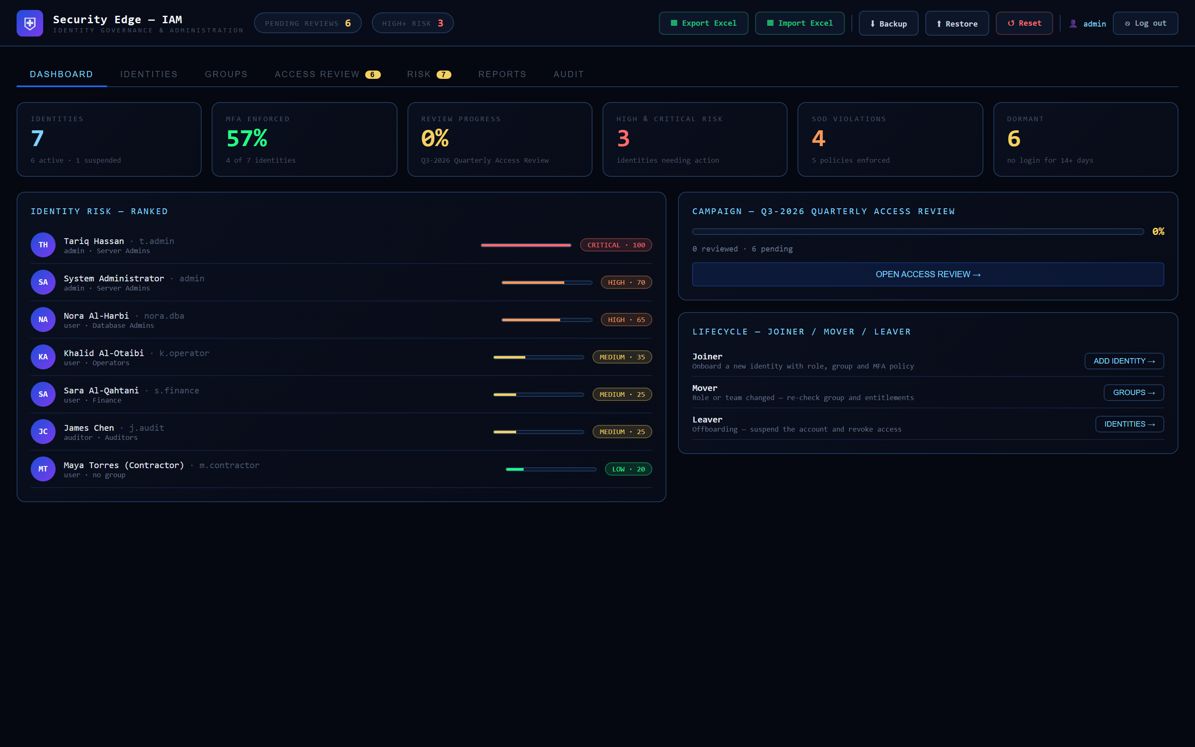
Task: Click the Dormant 6 card
Action: coord(1085,139)
